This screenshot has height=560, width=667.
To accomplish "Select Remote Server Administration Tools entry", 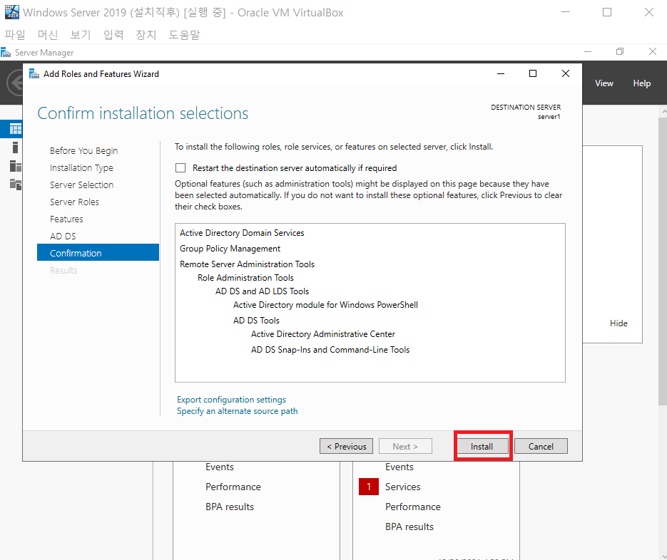I will pyautogui.click(x=247, y=264).
